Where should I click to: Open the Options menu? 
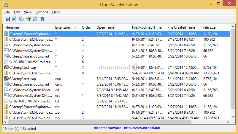[x=42, y=12]
